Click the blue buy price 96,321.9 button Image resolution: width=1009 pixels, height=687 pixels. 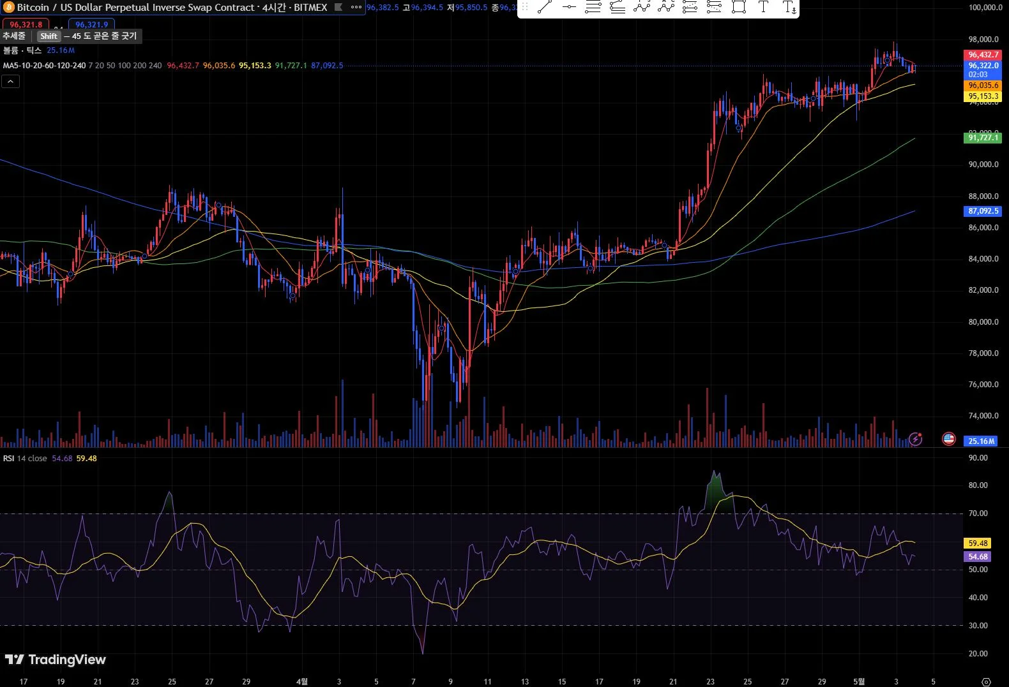tap(92, 25)
